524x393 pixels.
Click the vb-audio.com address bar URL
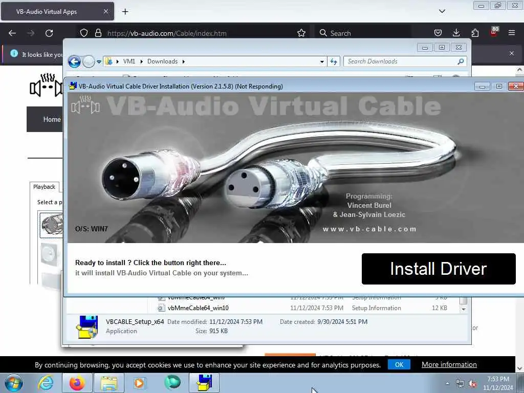tap(167, 33)
